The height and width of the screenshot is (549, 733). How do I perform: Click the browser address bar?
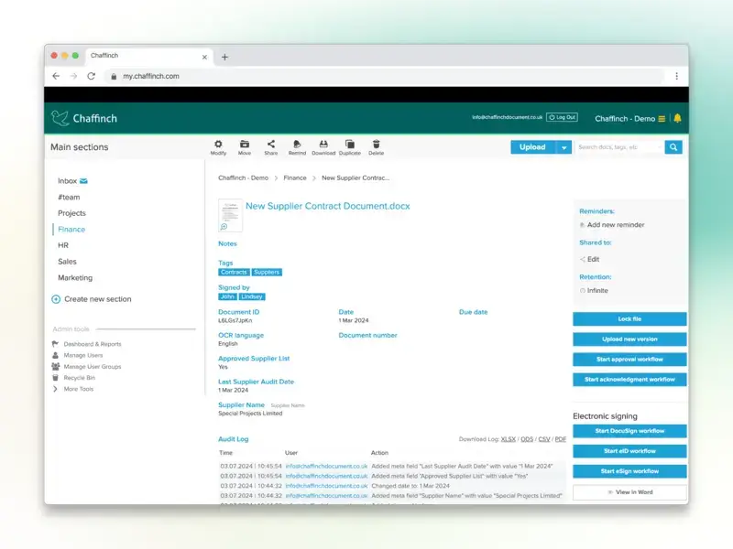pyautogui.click(x=383, y=76)
